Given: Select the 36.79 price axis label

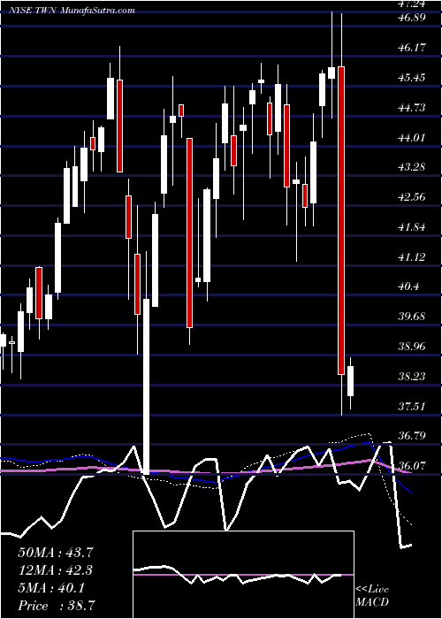Looking at the screenshot, I should 411,436.
